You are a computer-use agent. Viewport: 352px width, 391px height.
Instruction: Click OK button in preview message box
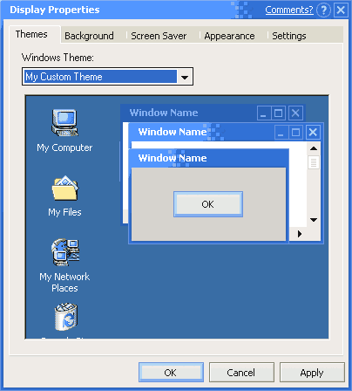[x=208, y=204]
